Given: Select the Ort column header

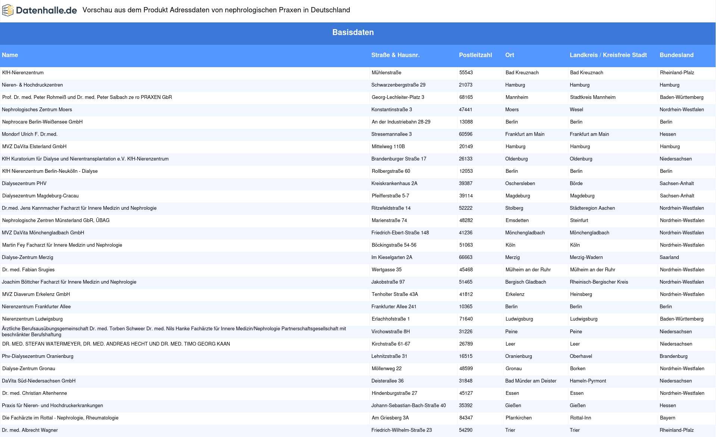Looking at the screenshot, I should [510, 55].
